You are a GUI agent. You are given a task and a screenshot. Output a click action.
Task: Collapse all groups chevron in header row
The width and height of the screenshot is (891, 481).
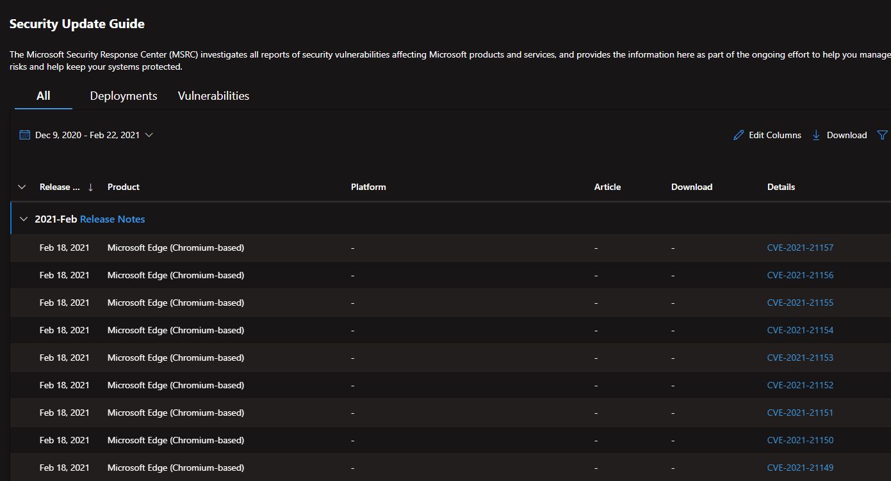[22, 187]
